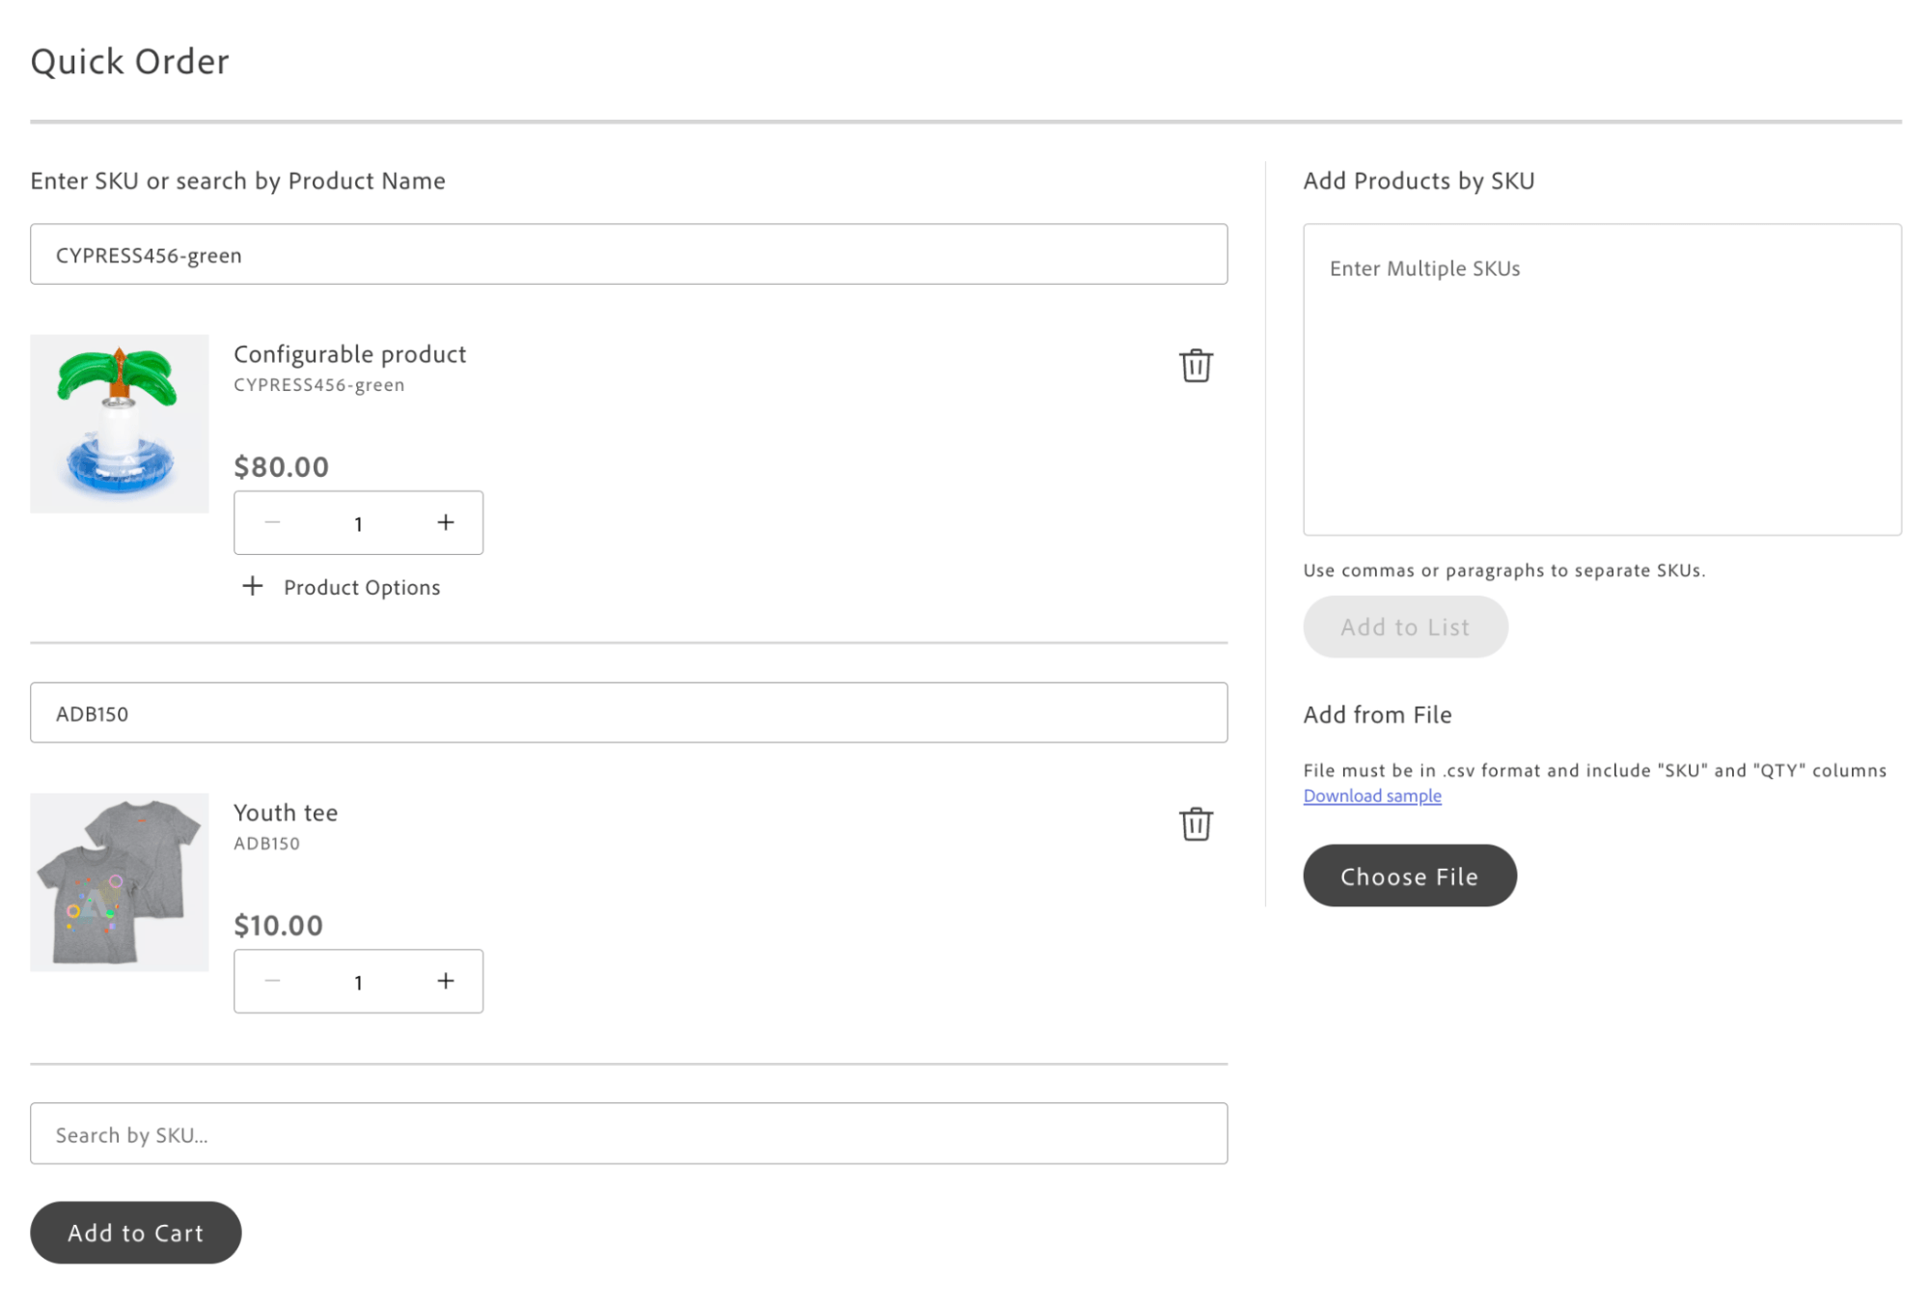
Task: Click the plus icon beside Product Options
Action: 252,586
